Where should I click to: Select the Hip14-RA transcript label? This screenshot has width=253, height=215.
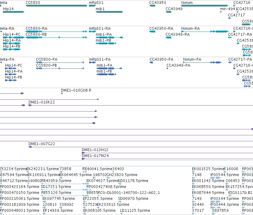click(x=12, y=40)
